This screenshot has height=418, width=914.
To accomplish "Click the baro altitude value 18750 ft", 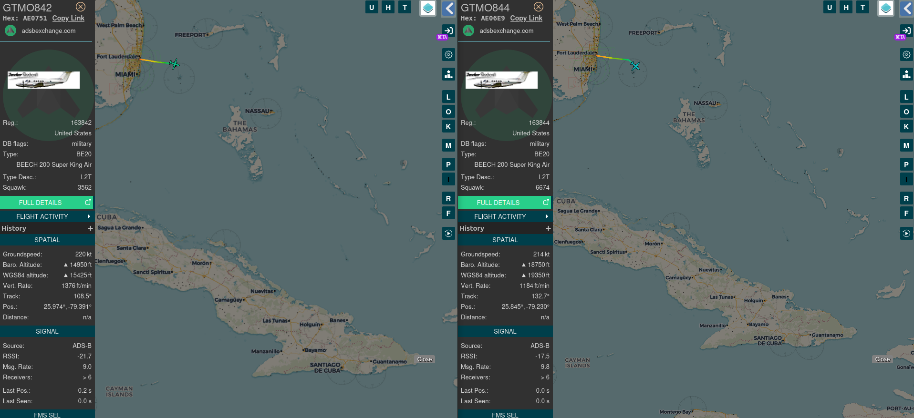I will point(539,265).
